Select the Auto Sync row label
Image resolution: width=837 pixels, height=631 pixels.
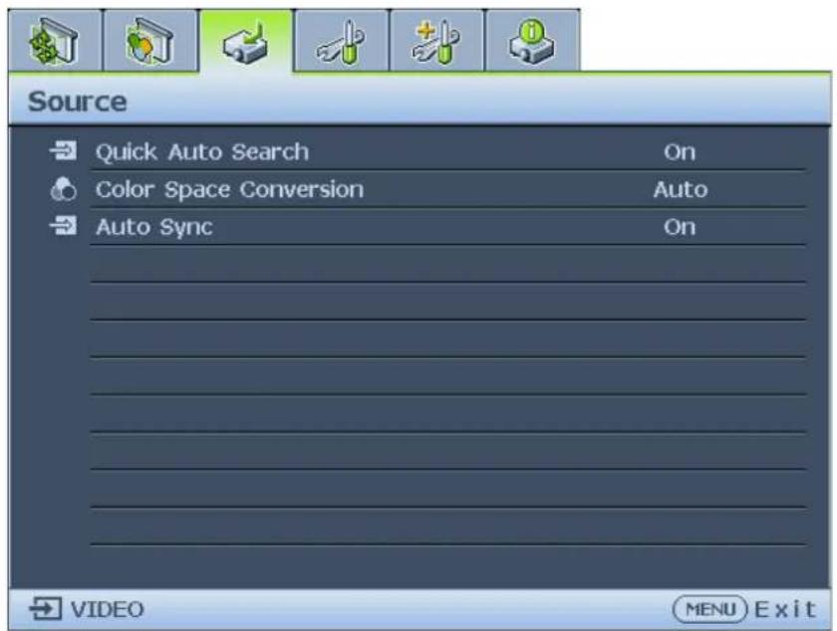(154, 228)
